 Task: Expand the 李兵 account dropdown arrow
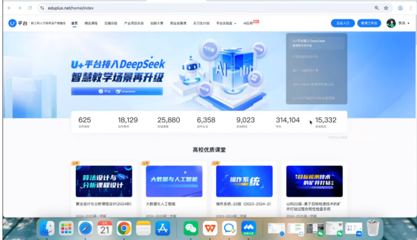tap(409, 23)
